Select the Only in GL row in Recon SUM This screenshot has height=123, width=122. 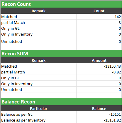61,78
